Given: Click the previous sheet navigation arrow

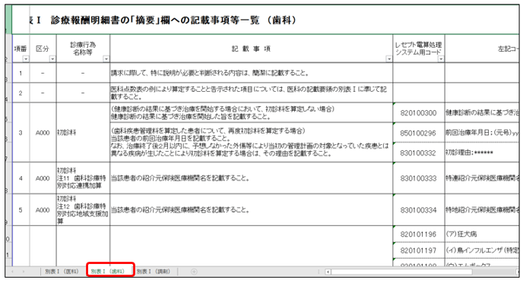Looking at the screenshot, I should 13,272.
